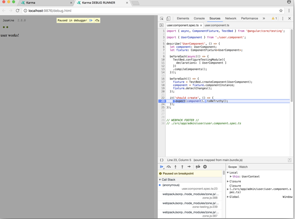The image size is (295, 219).
Task: Close the Karma browser tab
Action: click(71, 3)
